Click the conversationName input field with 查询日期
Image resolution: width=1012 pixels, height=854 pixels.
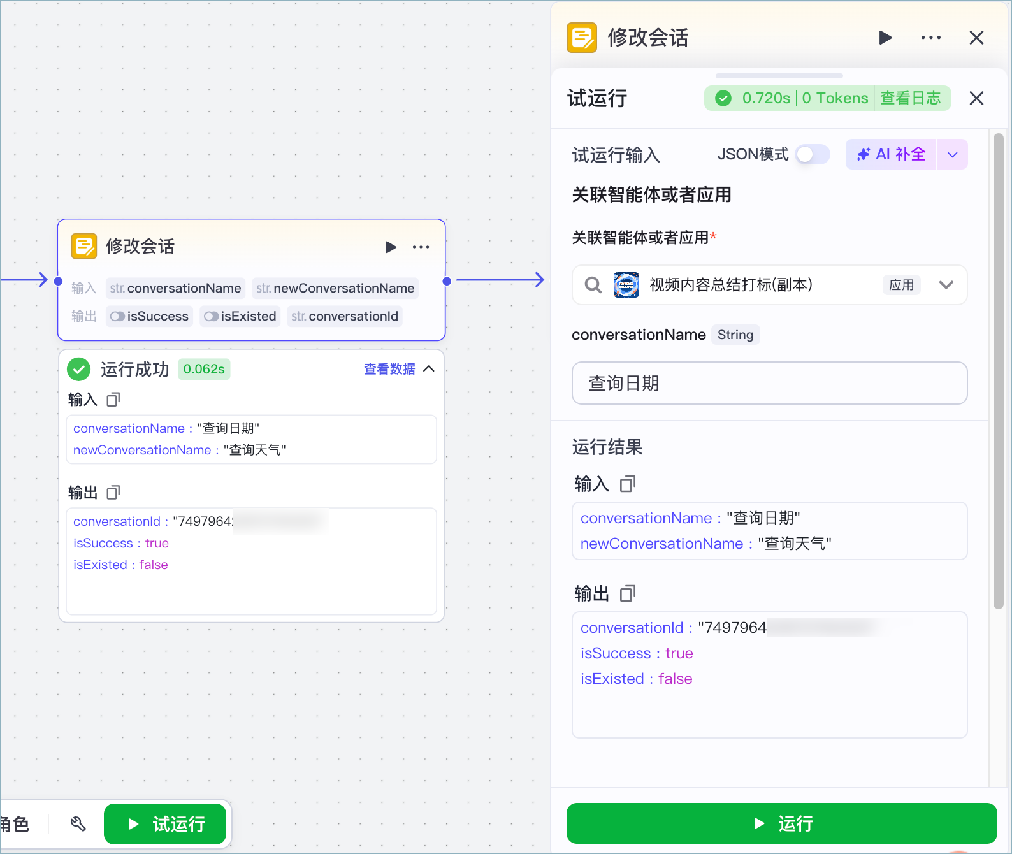770,383
